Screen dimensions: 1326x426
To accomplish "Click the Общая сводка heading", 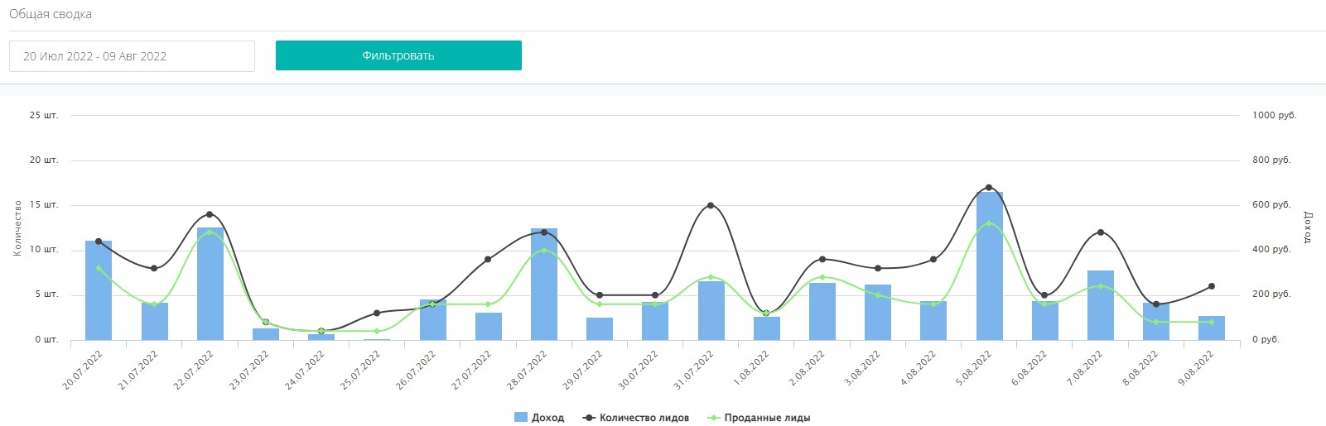I will [51, 14].
